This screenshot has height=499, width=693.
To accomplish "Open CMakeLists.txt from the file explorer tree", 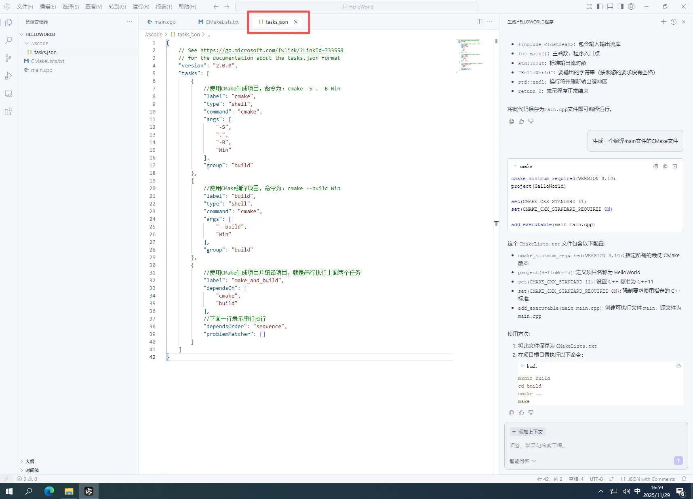I will 47,61.
